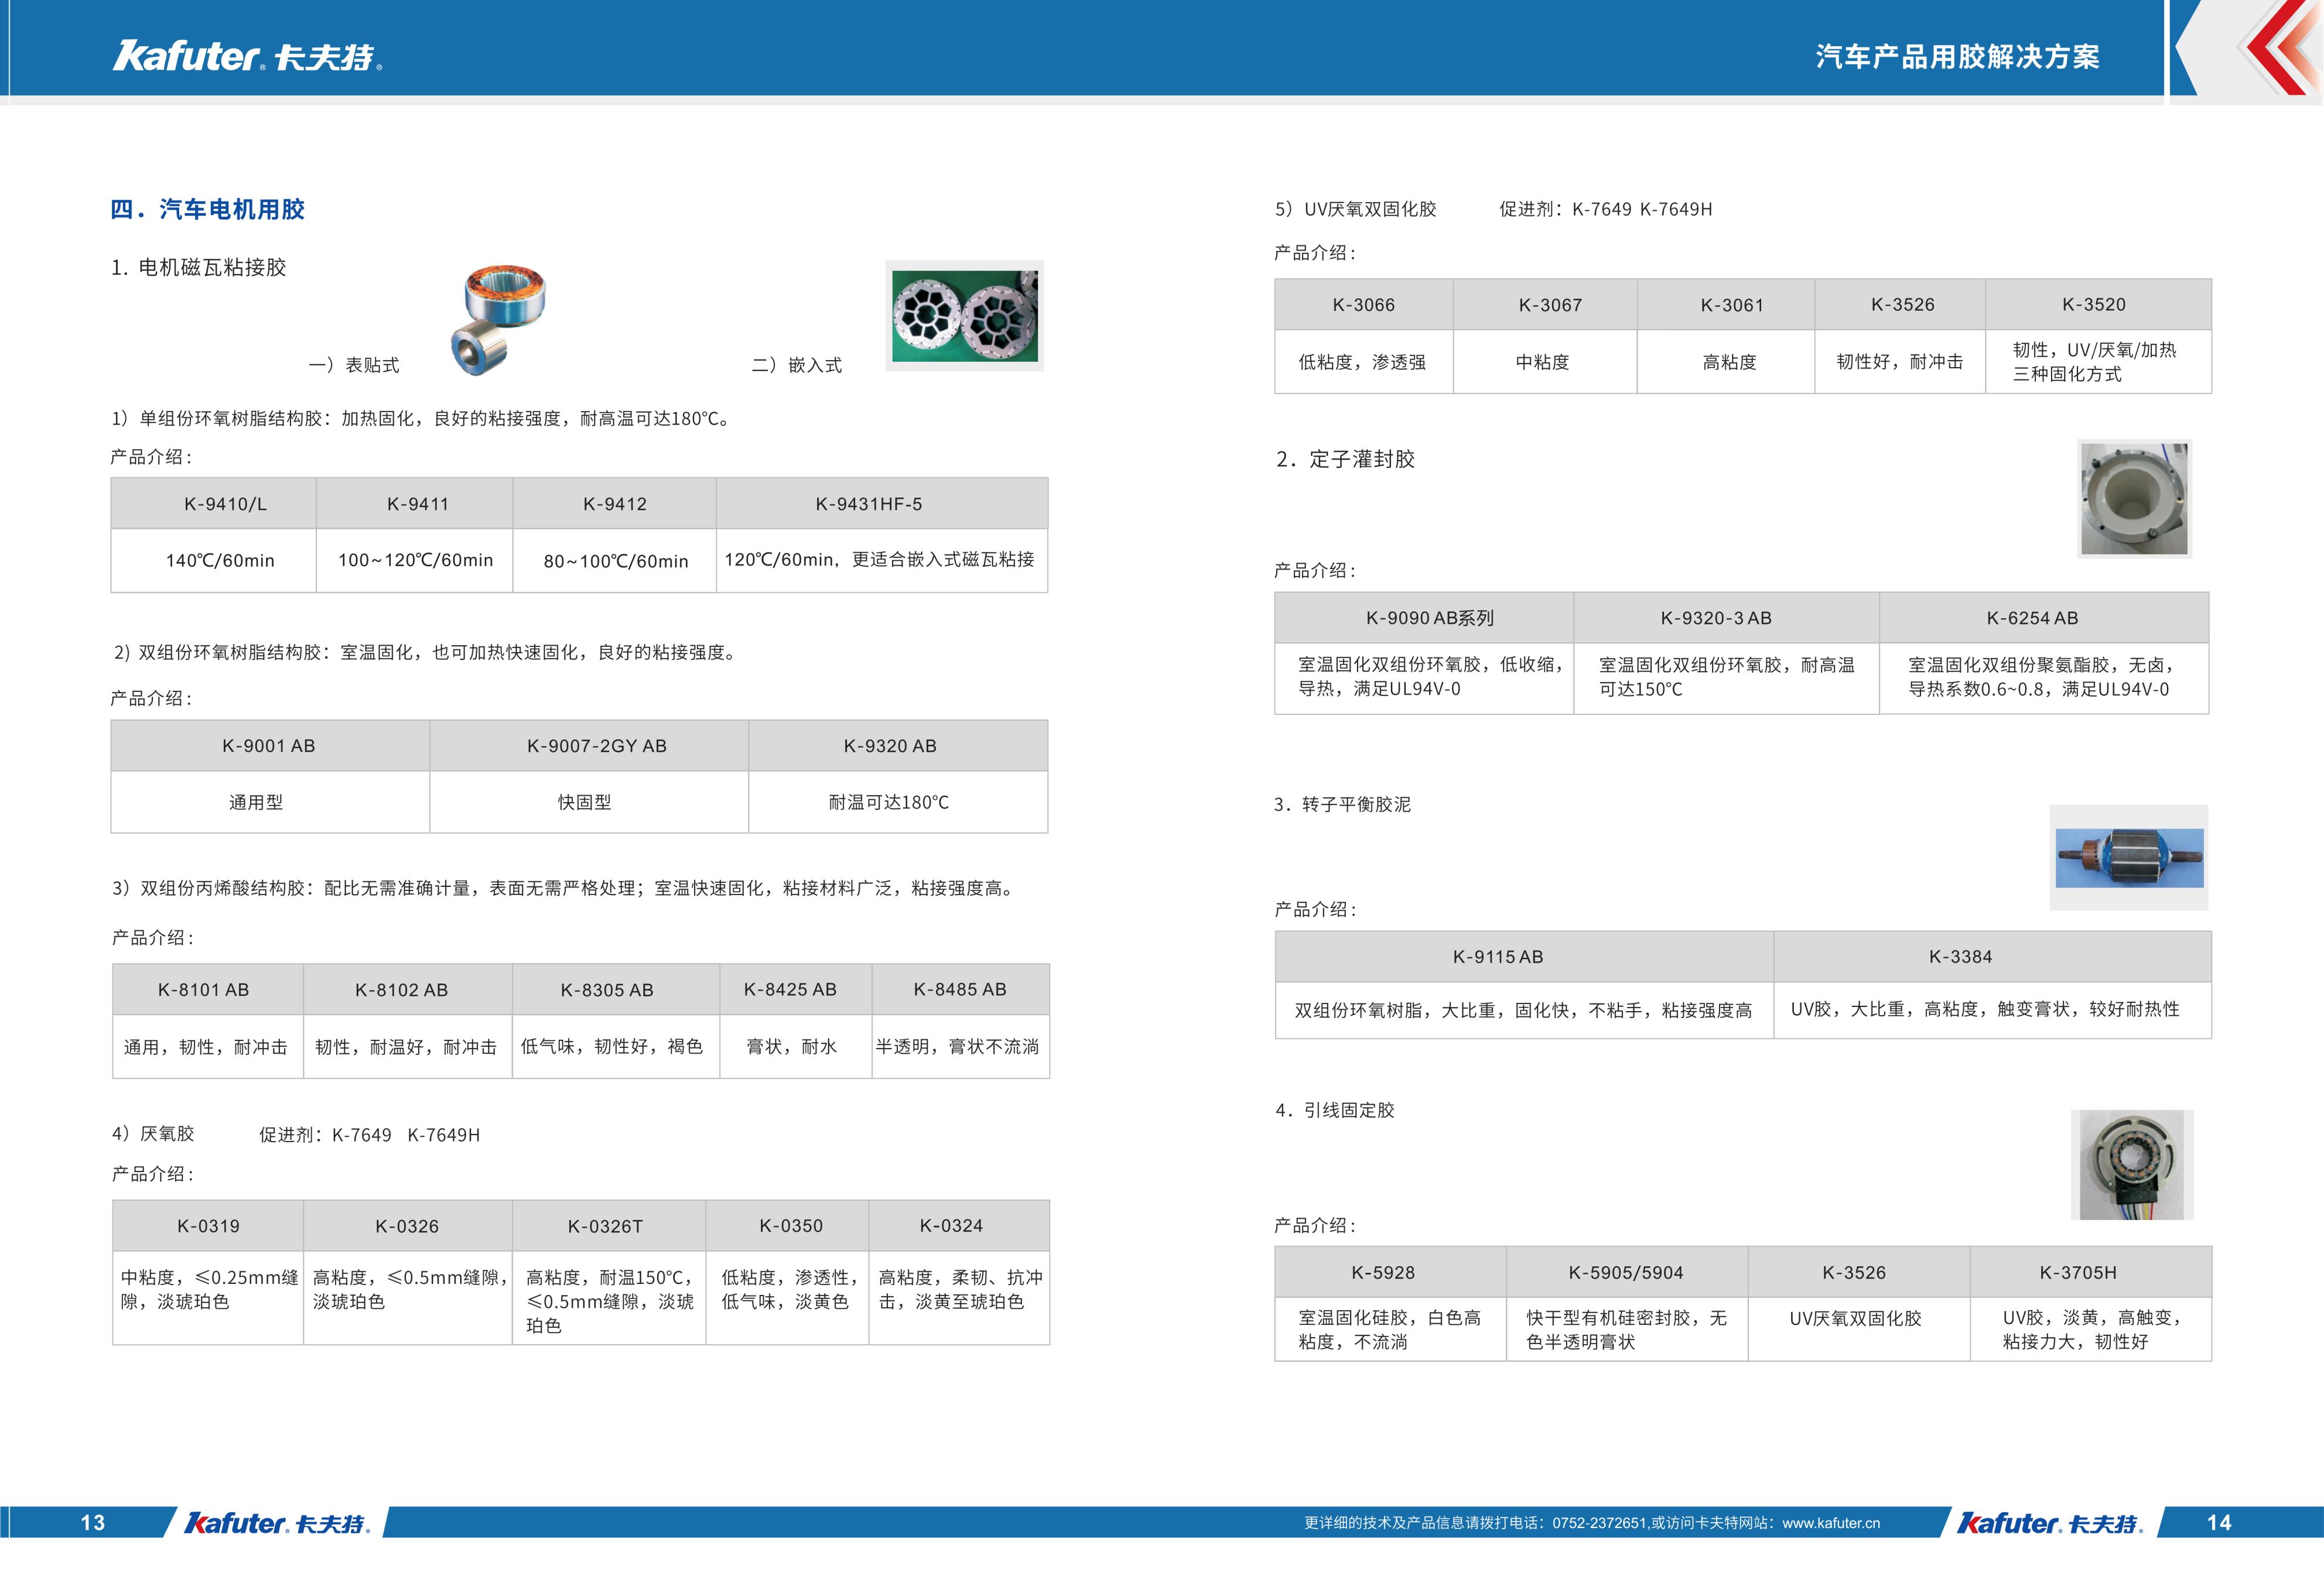Click the 通用型 cell

click(270, 801)
